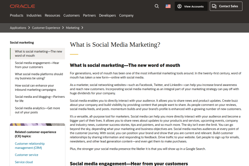The width and height of the screenshot is (249, 166).
Task: Click the chevron after Applications breadcrumb
Action: (x=29, y=28)
